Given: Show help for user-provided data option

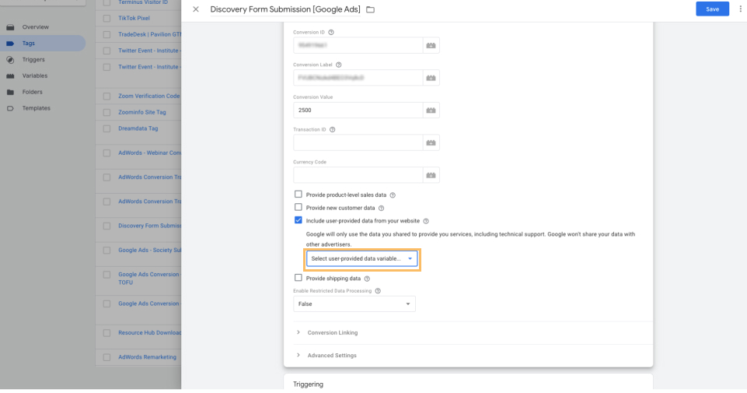Looking at the screenshot, I should pyautogui.click(x=426, y=221).
